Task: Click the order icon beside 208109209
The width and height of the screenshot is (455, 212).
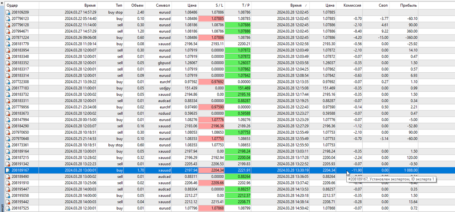Action: 8,12
